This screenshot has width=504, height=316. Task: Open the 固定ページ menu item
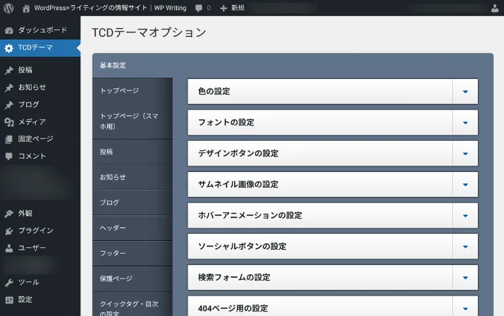[x=36, y=139]
